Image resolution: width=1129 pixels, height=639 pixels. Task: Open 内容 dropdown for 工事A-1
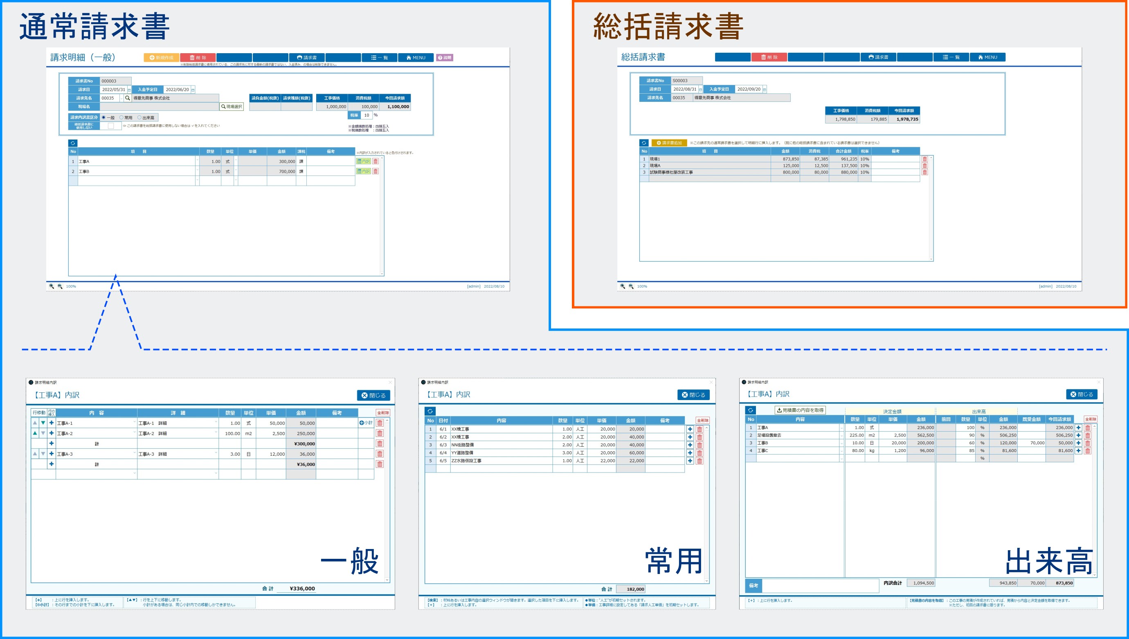(134, 423)
